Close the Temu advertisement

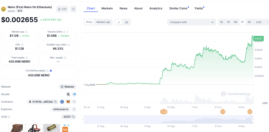[68, 125]
